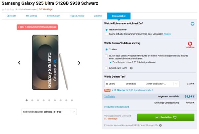
Task: Open Farbe und Kapazität dropdown
Action: (49, 112)
